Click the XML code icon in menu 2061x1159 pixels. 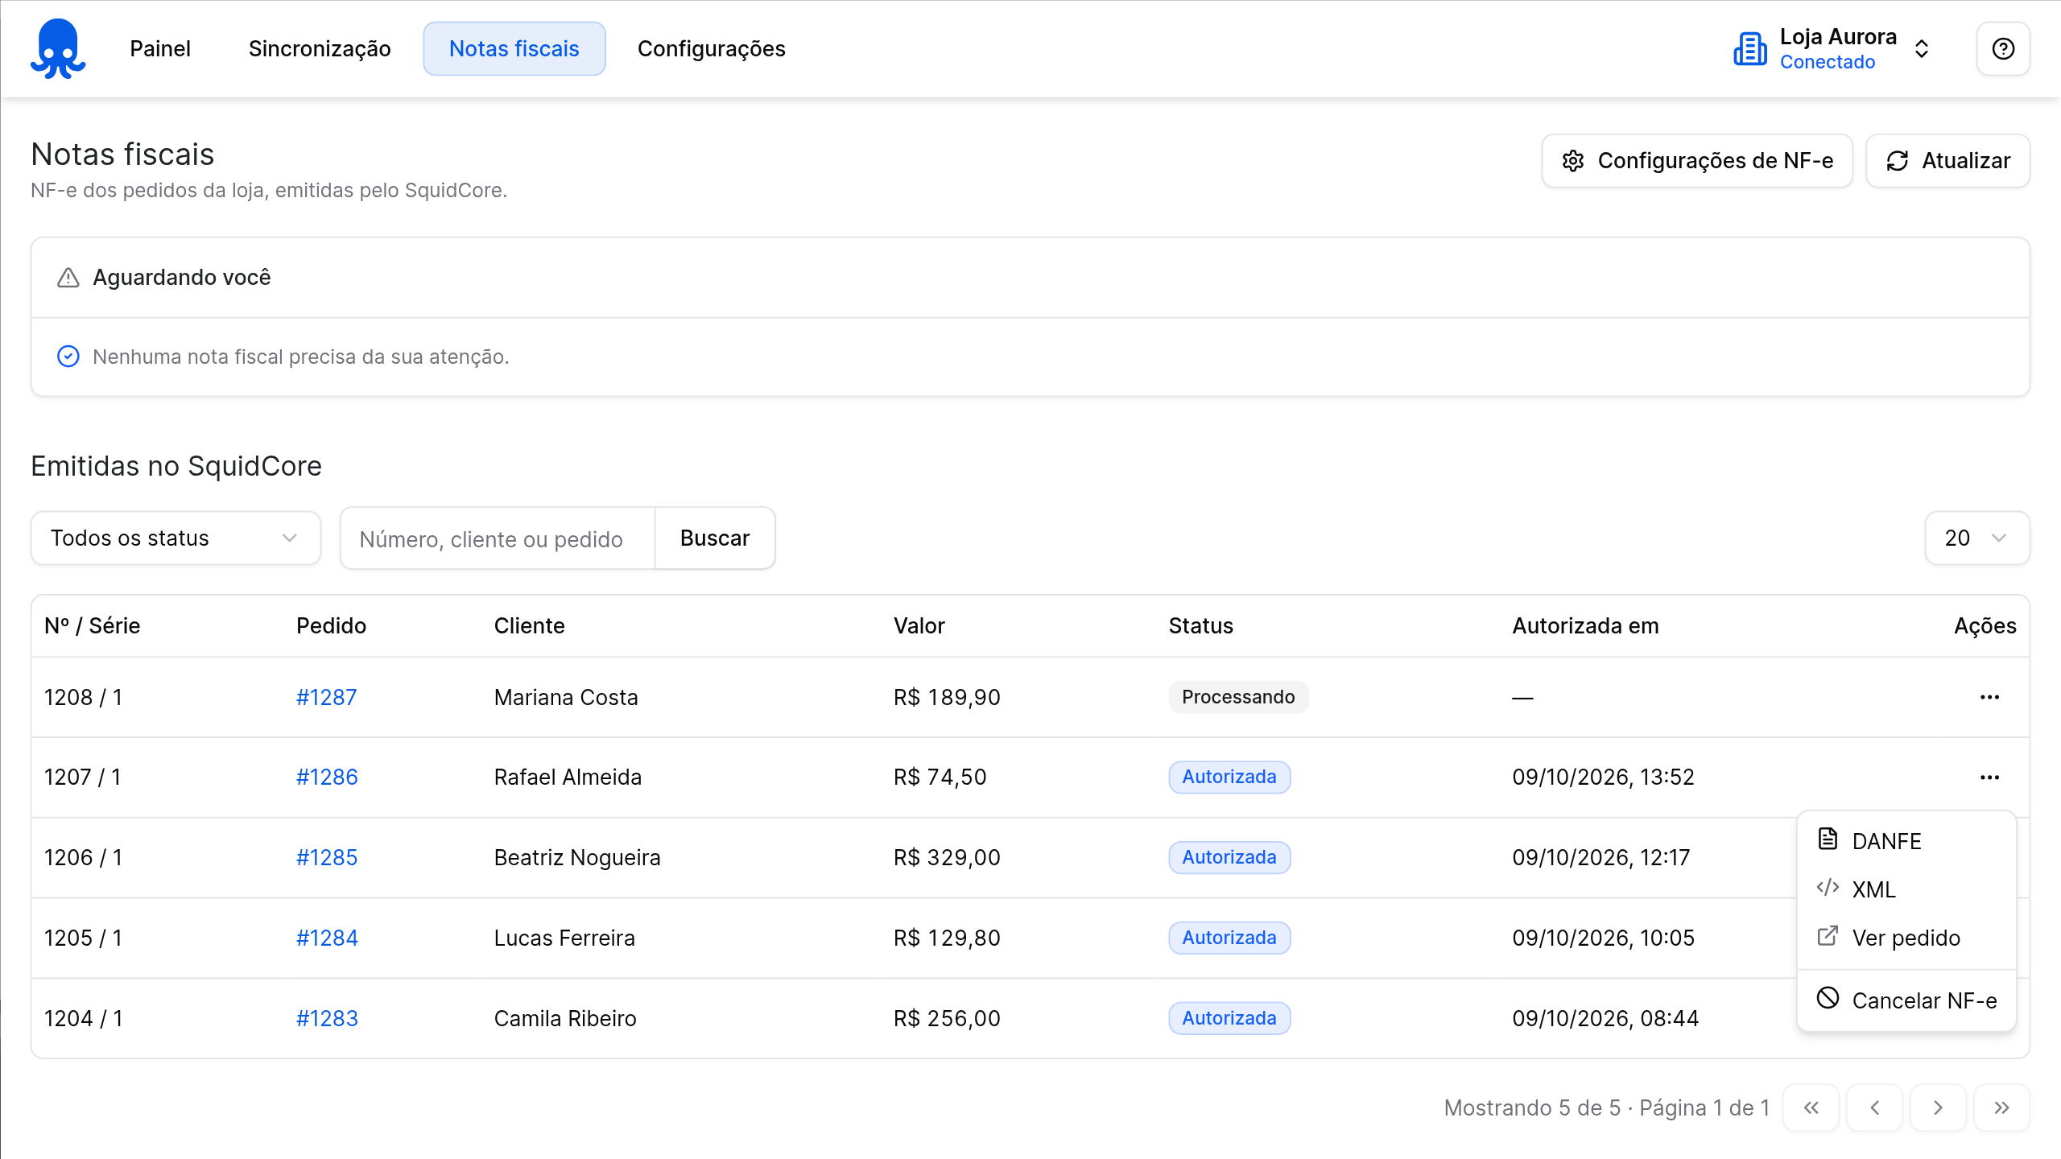click(x=1828, y=887)
